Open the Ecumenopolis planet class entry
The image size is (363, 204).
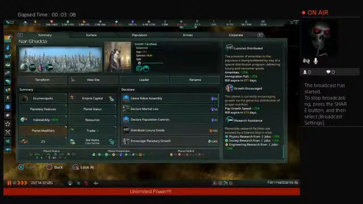click(x=43, y=98)
